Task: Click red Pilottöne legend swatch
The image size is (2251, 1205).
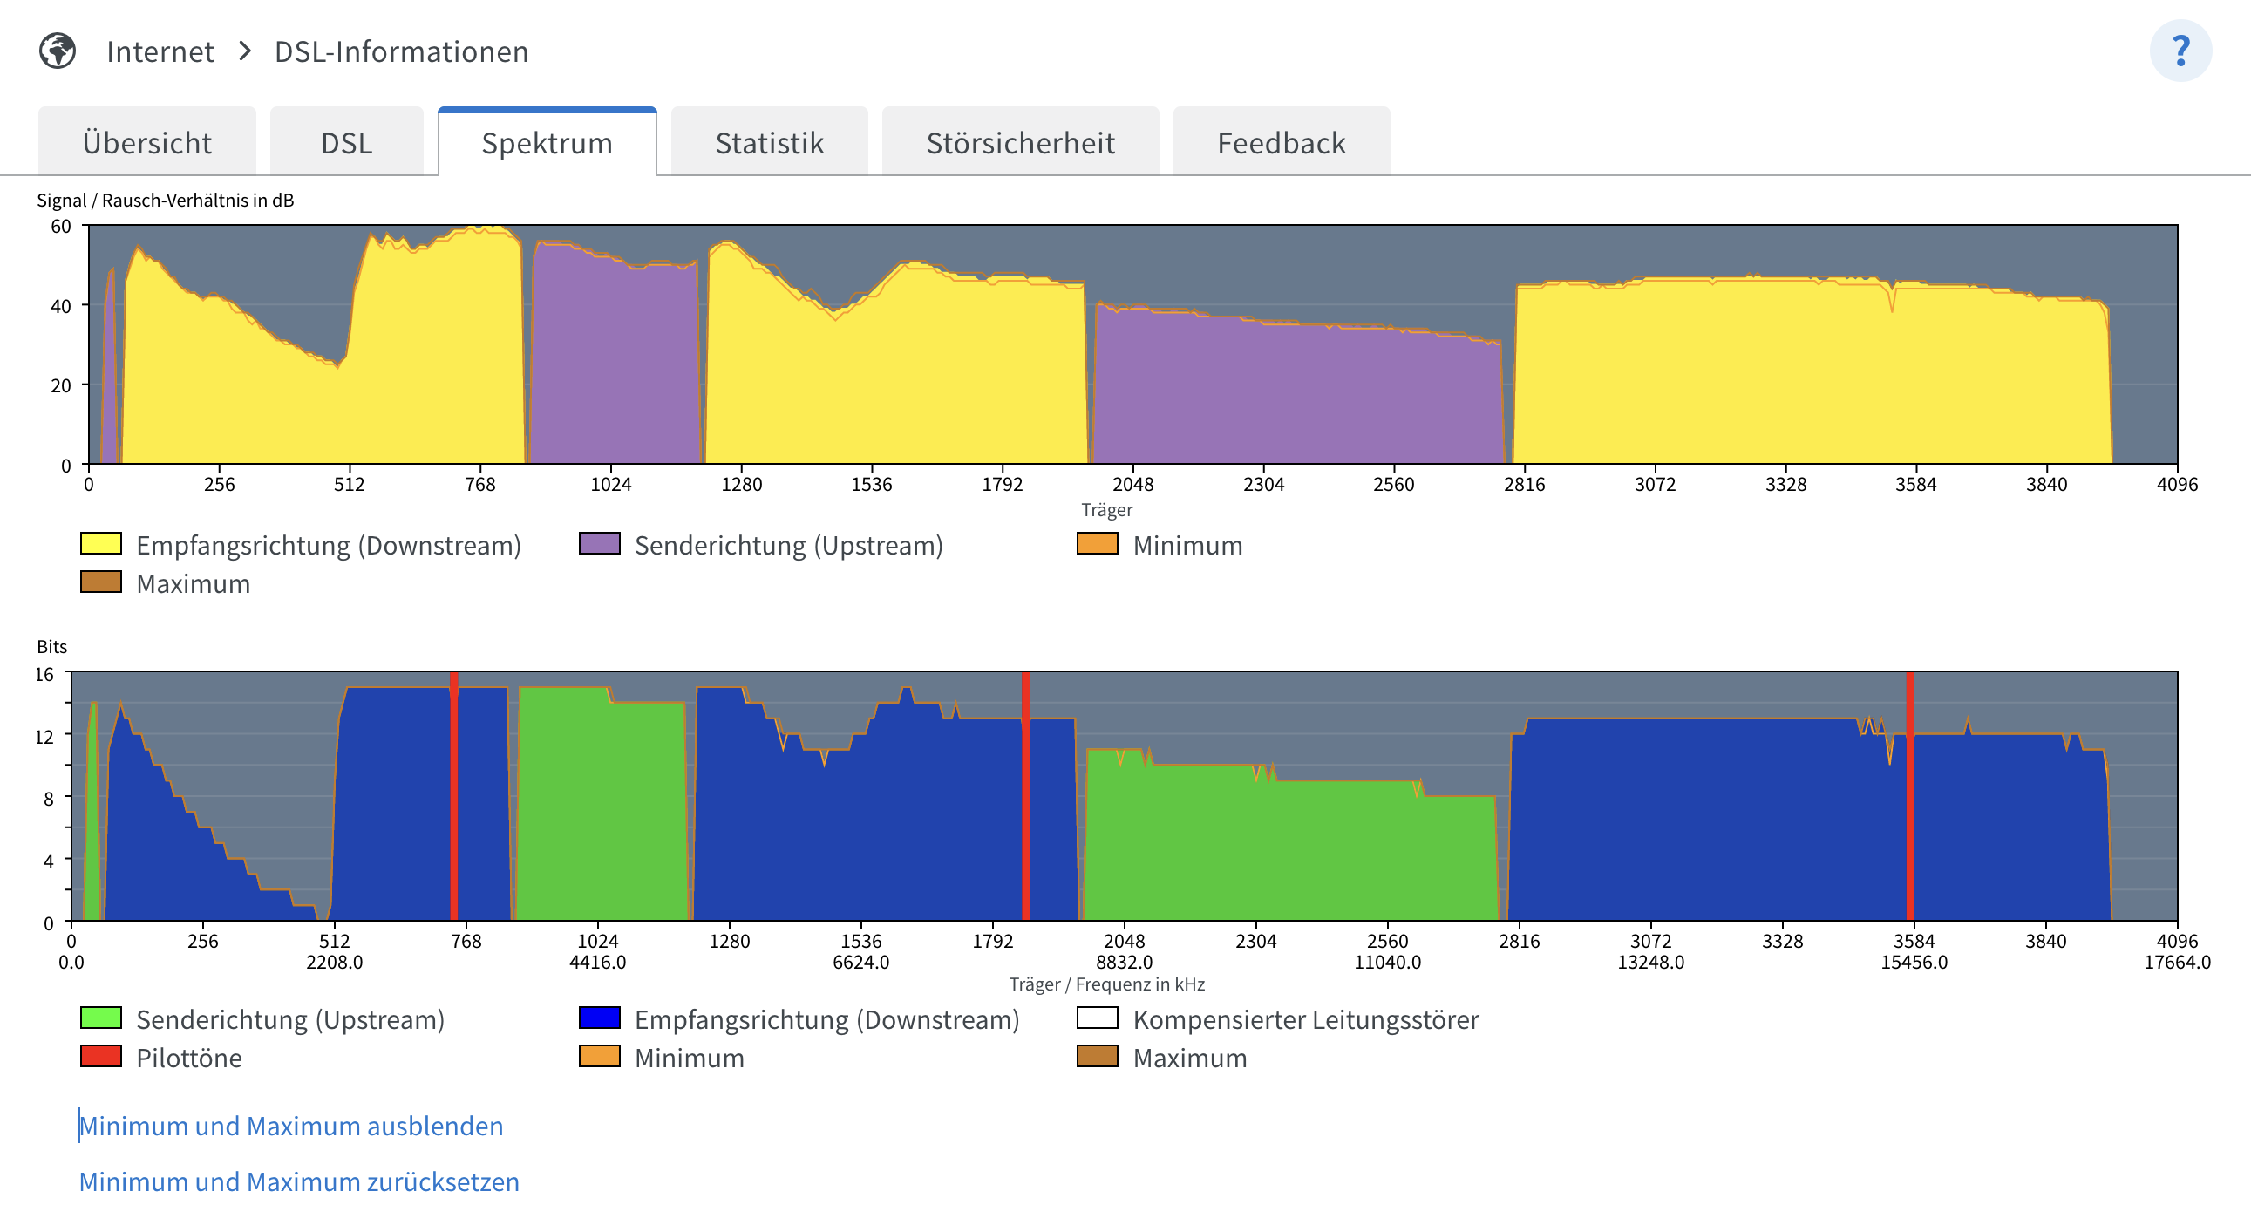Action: click(100, 1057)
